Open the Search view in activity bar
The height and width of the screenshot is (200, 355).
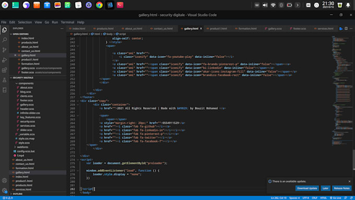point(4,40)
